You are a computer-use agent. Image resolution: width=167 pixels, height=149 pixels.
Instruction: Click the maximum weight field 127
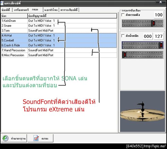pos(159,36)
